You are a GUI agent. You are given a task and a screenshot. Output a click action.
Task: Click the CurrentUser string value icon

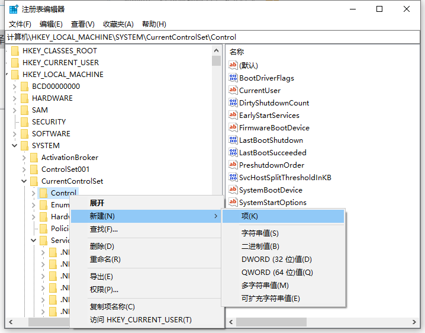pyautogui.click(x=233, y=90)
